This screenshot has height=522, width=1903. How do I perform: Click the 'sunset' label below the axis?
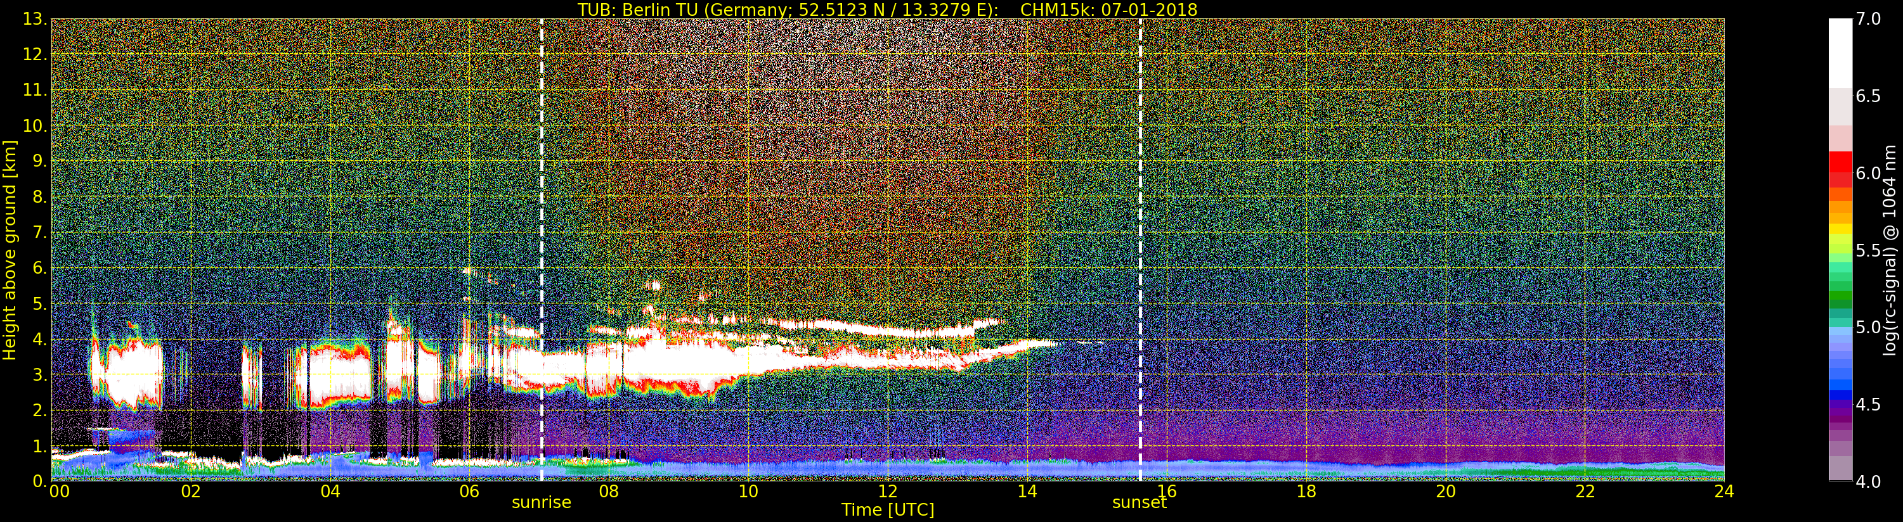1139,502
